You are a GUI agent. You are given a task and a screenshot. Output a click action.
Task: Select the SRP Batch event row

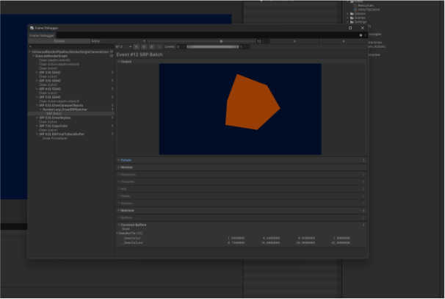pos(71,114)
